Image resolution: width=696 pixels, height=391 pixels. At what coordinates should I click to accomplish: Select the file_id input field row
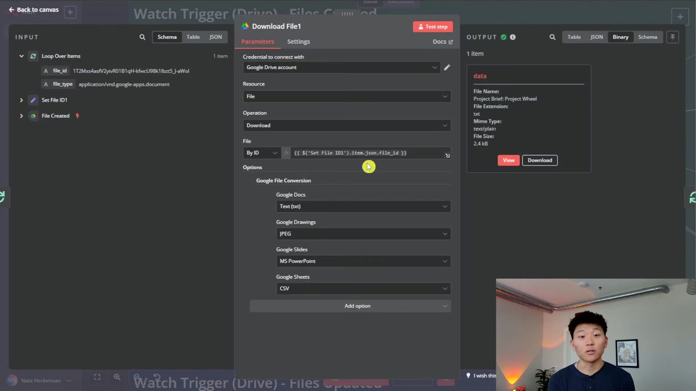(116, 71)
